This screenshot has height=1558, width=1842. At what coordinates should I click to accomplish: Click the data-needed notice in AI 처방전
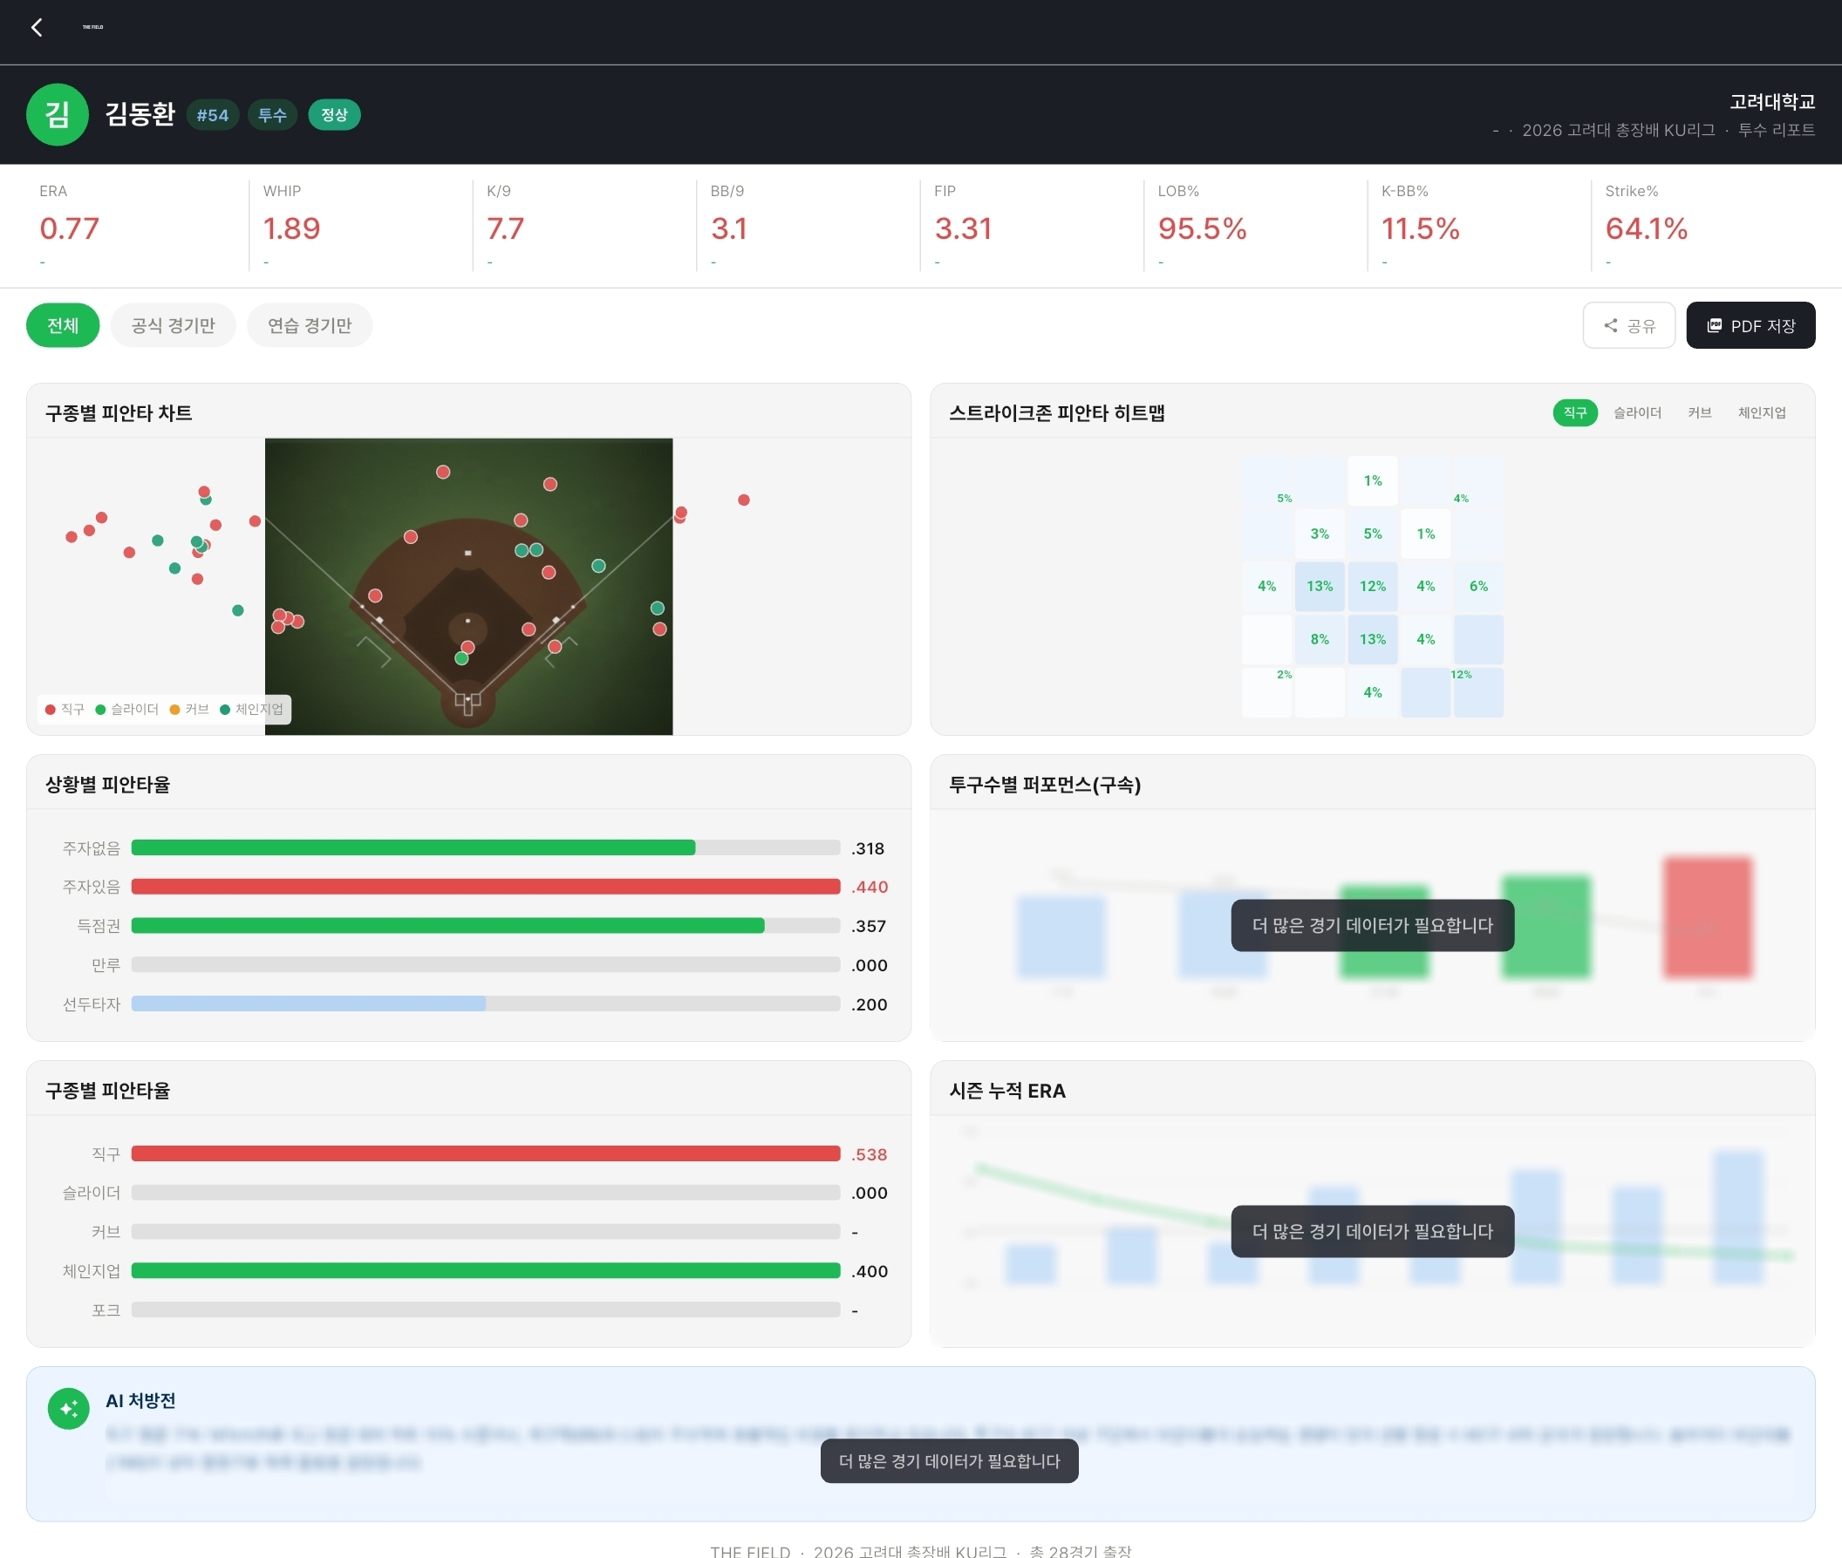tap(949, 1461)
